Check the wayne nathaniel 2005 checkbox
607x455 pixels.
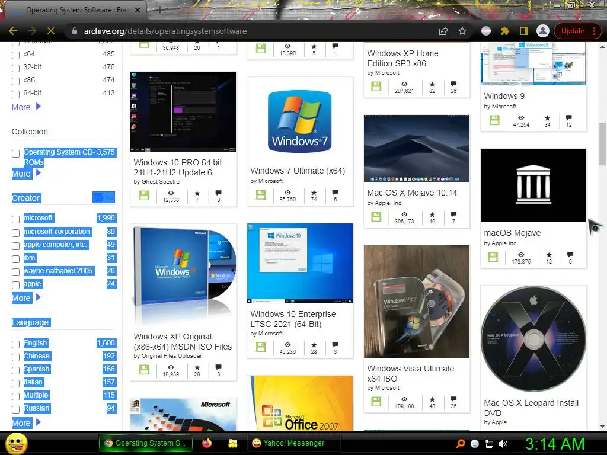[x=16, y=272]
